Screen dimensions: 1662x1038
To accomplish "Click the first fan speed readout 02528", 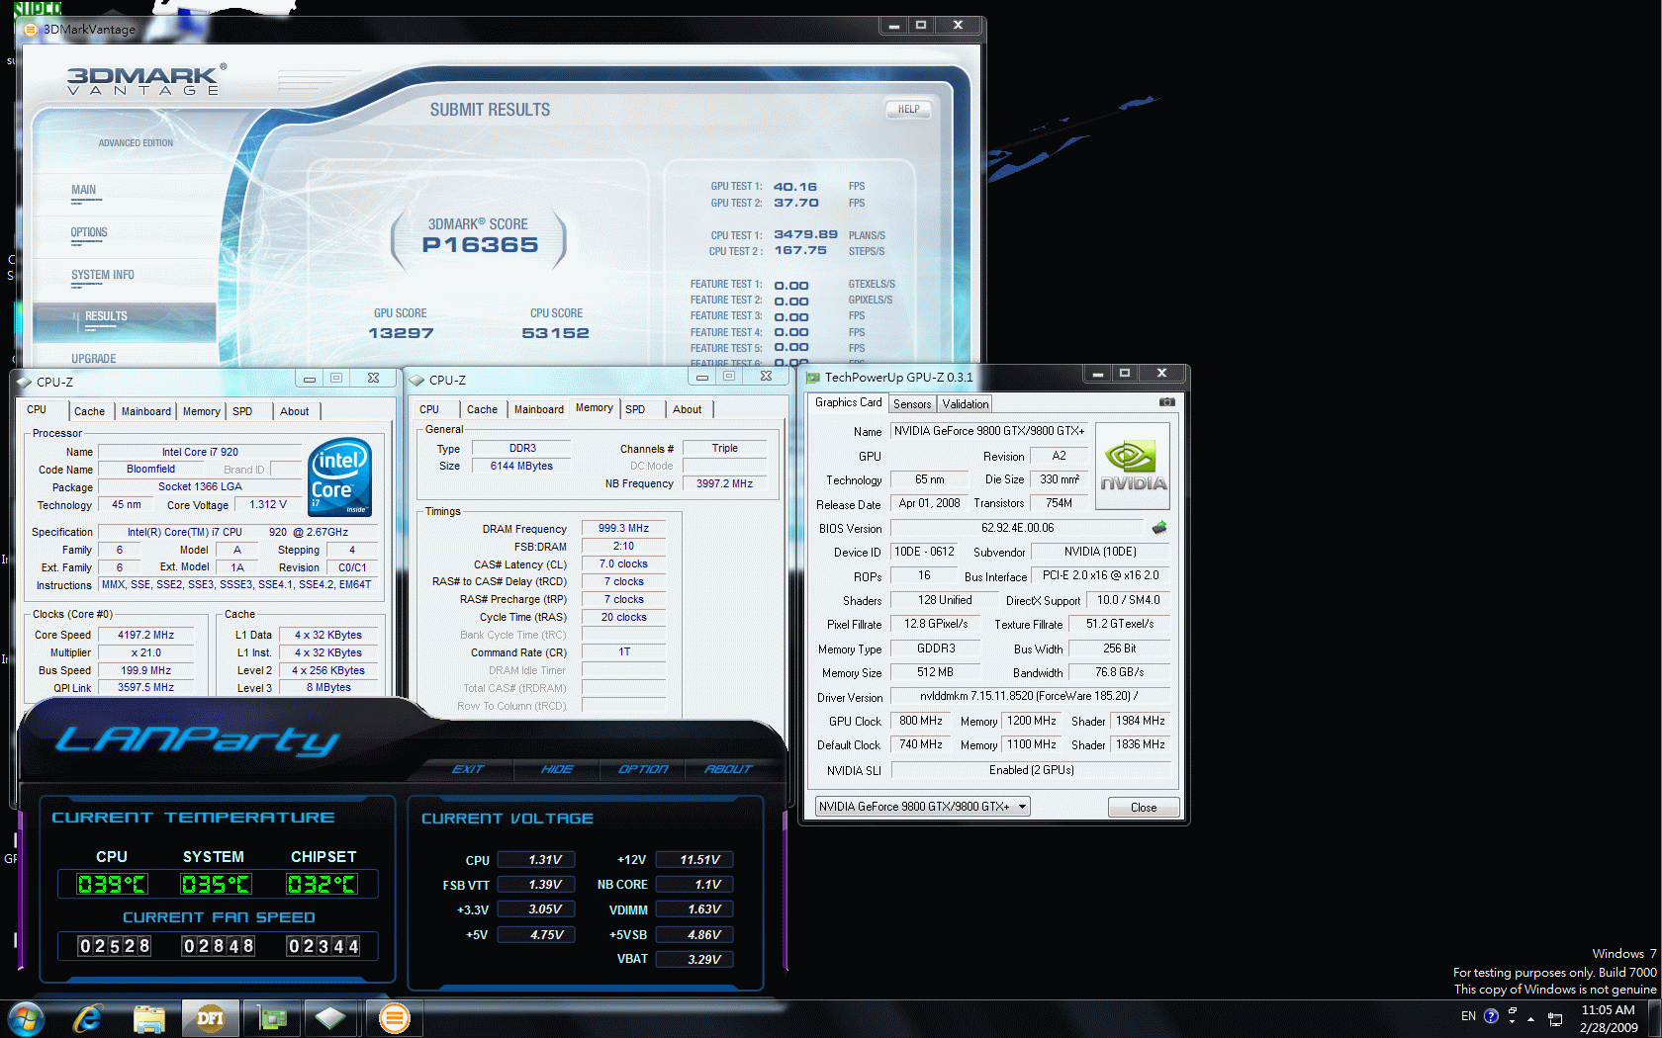I will coord(115,946).
